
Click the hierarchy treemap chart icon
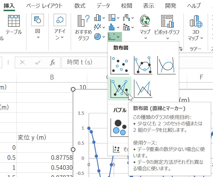[112, 18]
